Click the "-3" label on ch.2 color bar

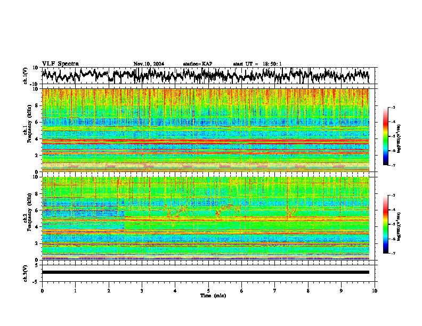(x=393, y=195)
